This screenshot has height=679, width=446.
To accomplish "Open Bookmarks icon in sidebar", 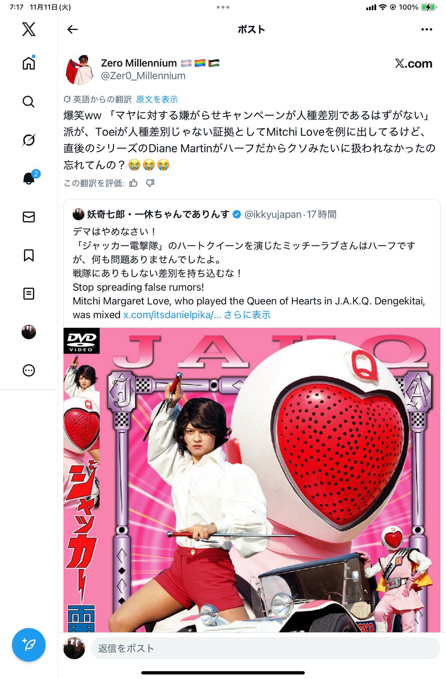I will (x=29, y=255).
